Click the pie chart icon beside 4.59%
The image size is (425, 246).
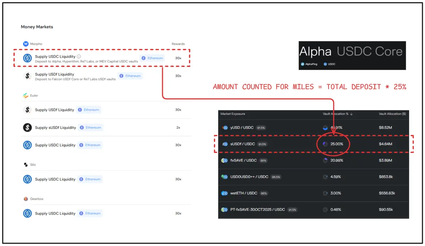tap(325, 177)
